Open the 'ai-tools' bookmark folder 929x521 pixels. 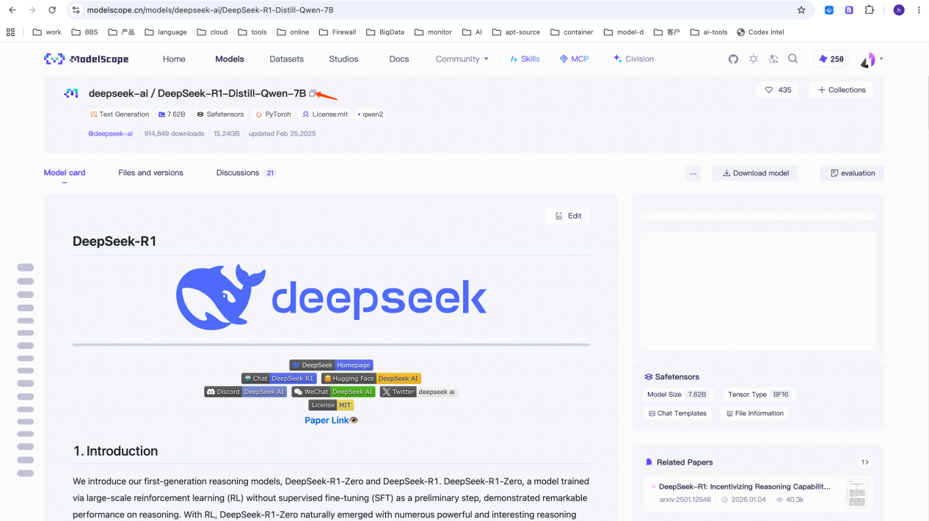tap(709, 32)
